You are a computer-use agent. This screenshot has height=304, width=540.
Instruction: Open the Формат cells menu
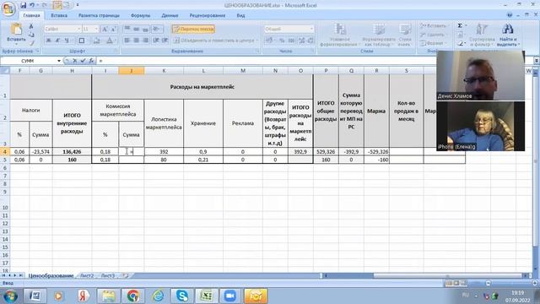[433, 43]
